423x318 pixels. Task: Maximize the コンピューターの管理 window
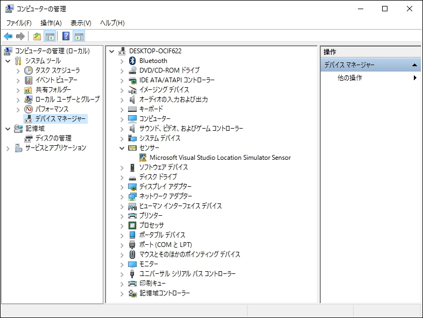(x=385, y=9)
